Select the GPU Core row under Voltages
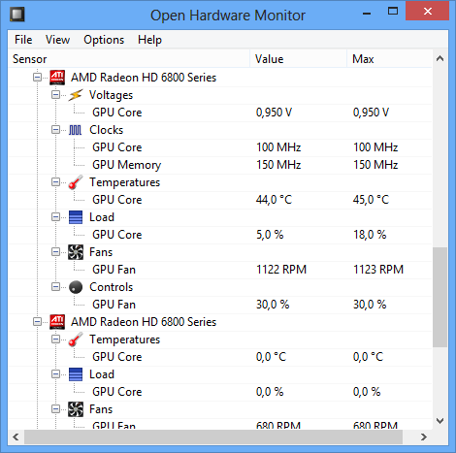This screenshot has width=456, height=453. [220, 113]
